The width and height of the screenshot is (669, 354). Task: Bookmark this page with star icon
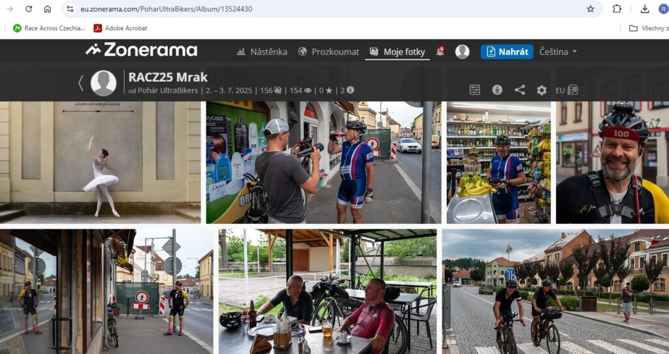591,9
